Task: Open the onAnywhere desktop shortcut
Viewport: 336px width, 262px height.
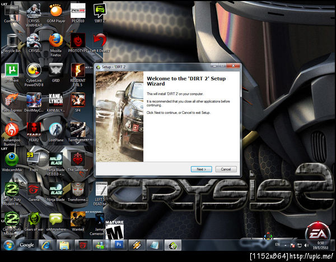Action: [56, 222]
